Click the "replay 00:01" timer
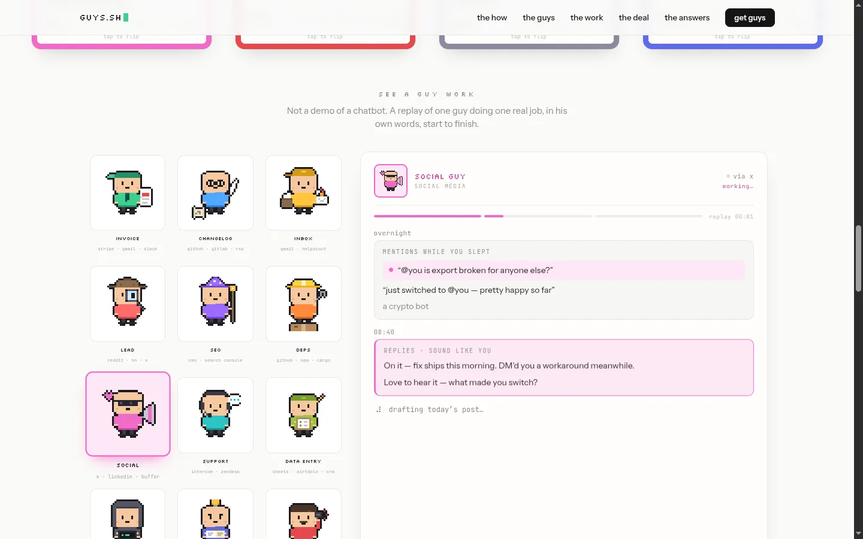Image resolution: width=863 pixels, height=539 pixels. coord(731,217)
